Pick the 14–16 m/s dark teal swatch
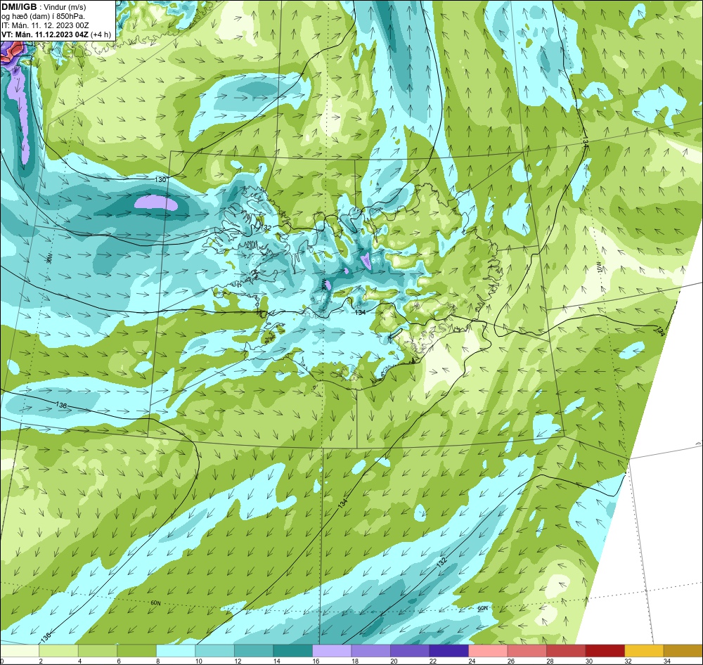 click(292, 651)
